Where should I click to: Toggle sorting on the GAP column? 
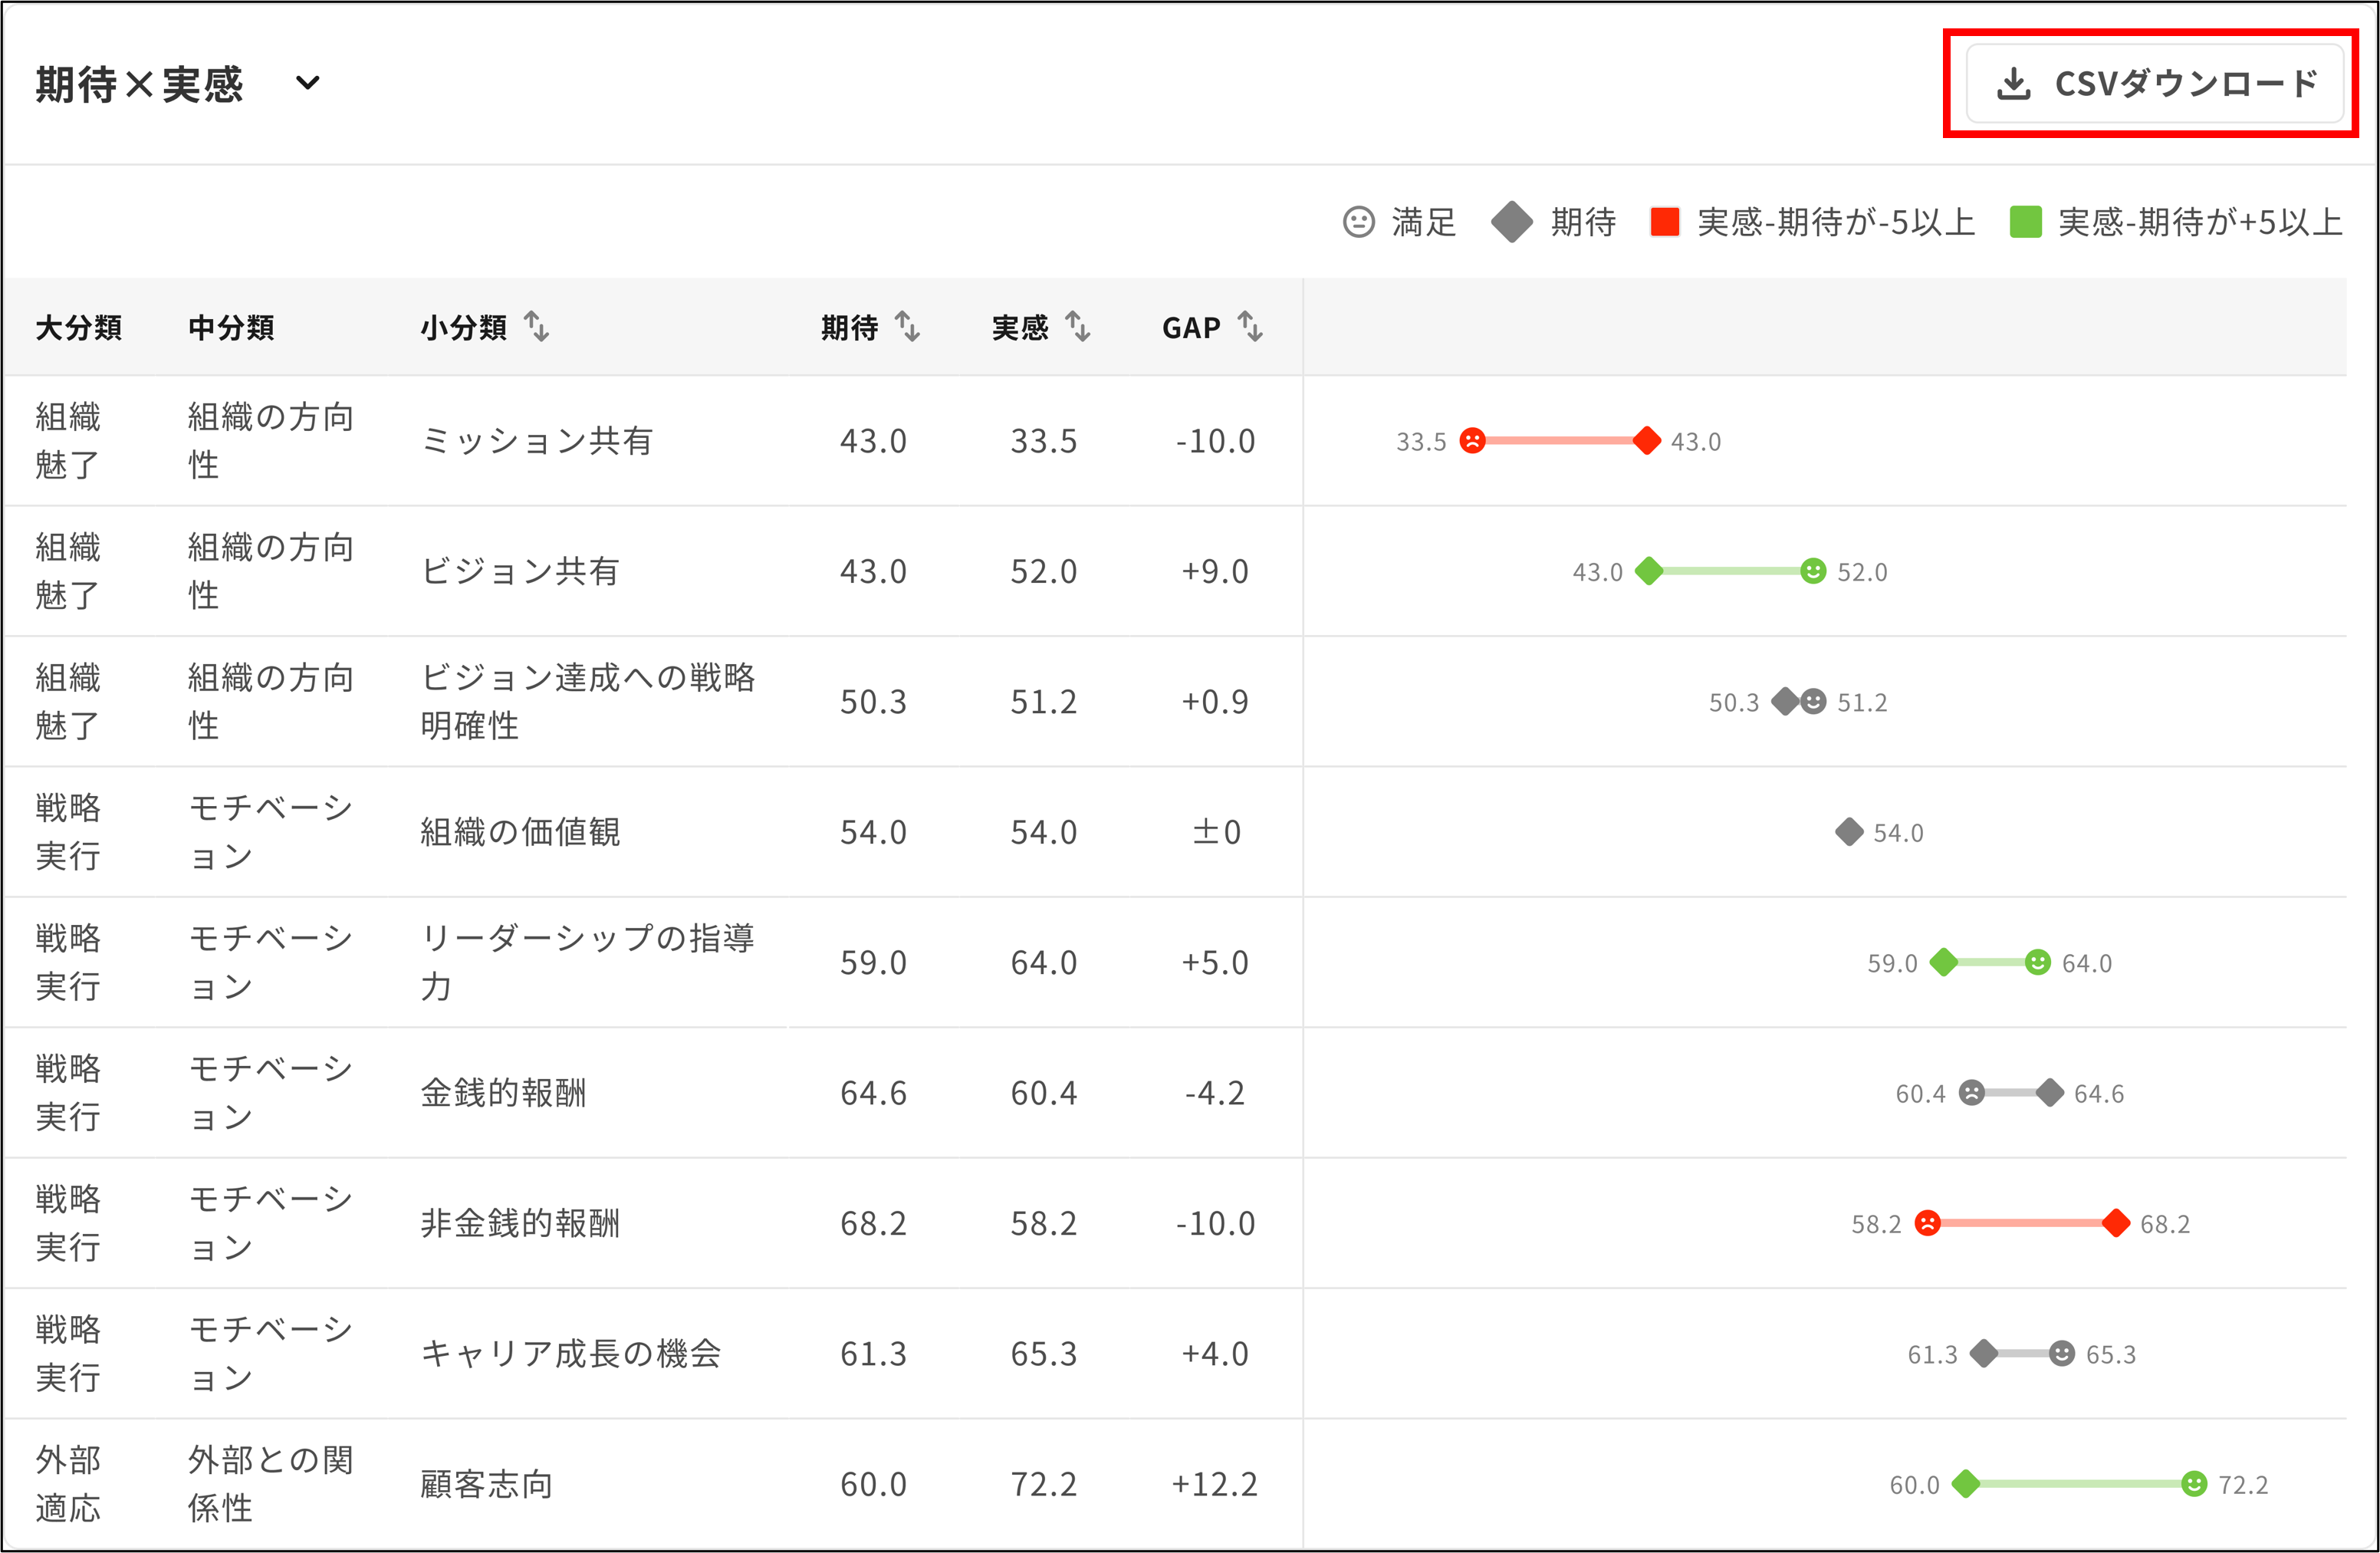tap(1248, 326)
